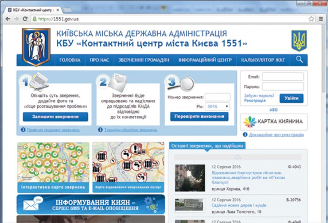Click the Картка киянина logo banner
The image size is (328, 223).
[273, 121]
